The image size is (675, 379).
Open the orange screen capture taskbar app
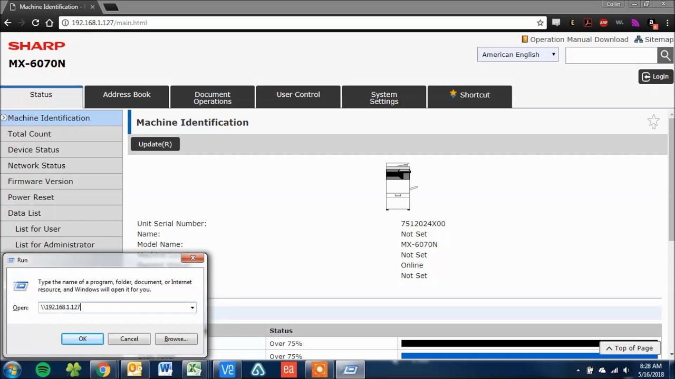pos(319,370)
